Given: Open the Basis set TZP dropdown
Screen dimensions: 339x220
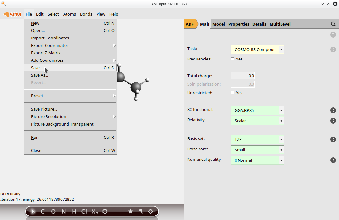Looking at the screenshot, I should 282,139.
